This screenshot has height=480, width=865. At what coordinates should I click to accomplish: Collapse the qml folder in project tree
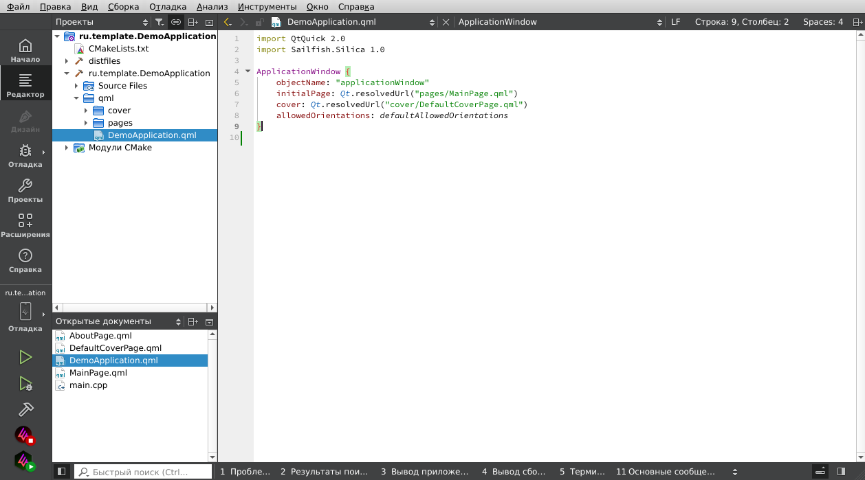pyautogui.click(x=76, y=98)
